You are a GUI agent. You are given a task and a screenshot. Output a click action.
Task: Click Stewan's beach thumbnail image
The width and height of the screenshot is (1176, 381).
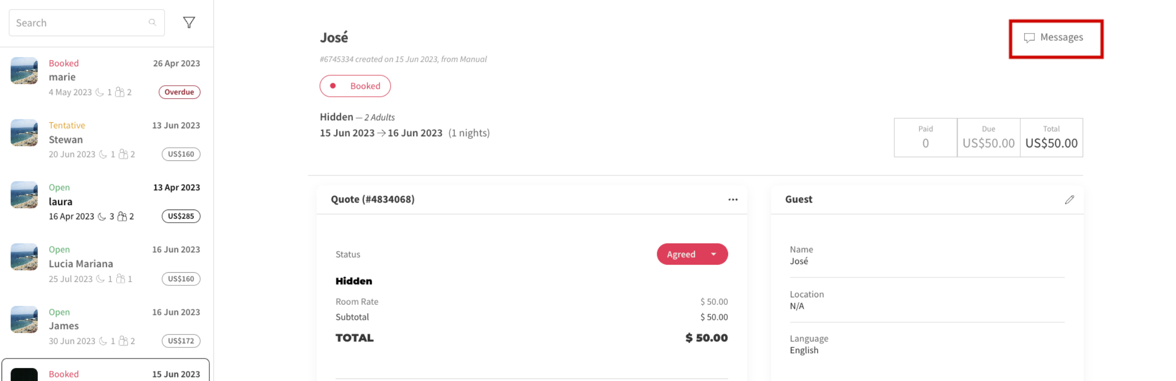tap(24, 133)
